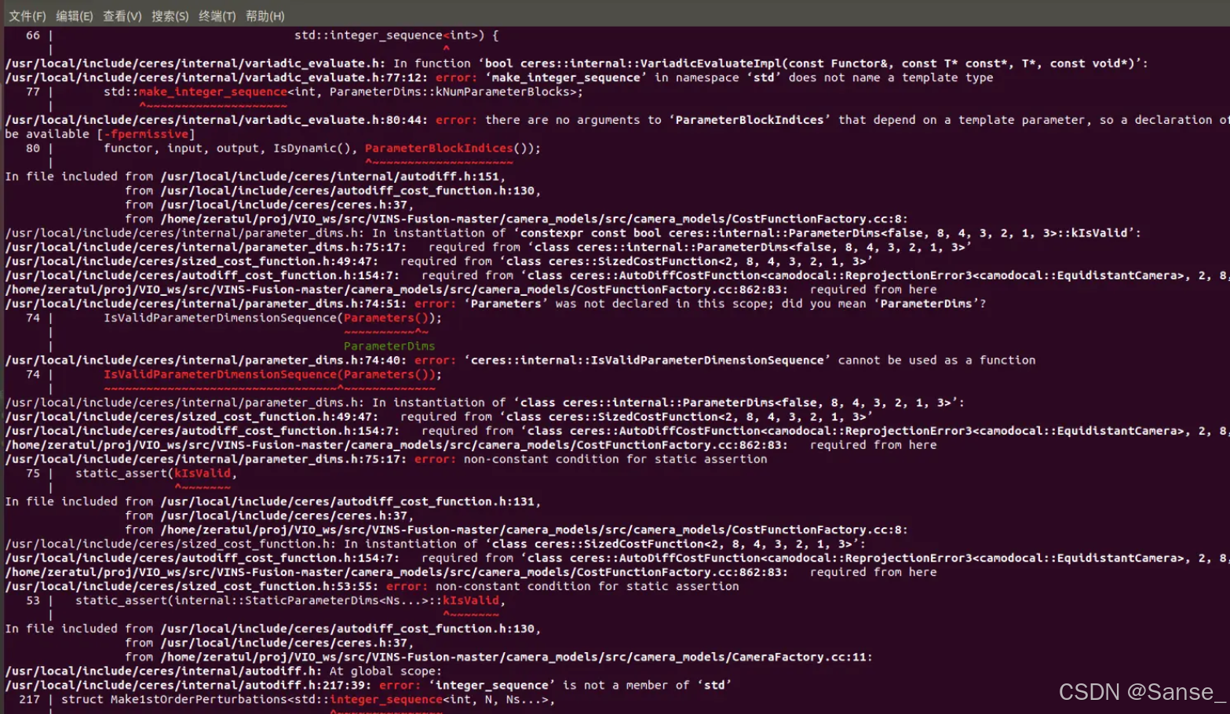Select the -fpermissive flag text

coord(148,133)
